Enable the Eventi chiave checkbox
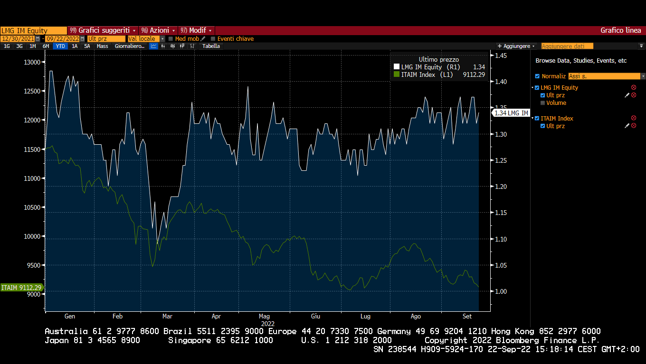 213,39
